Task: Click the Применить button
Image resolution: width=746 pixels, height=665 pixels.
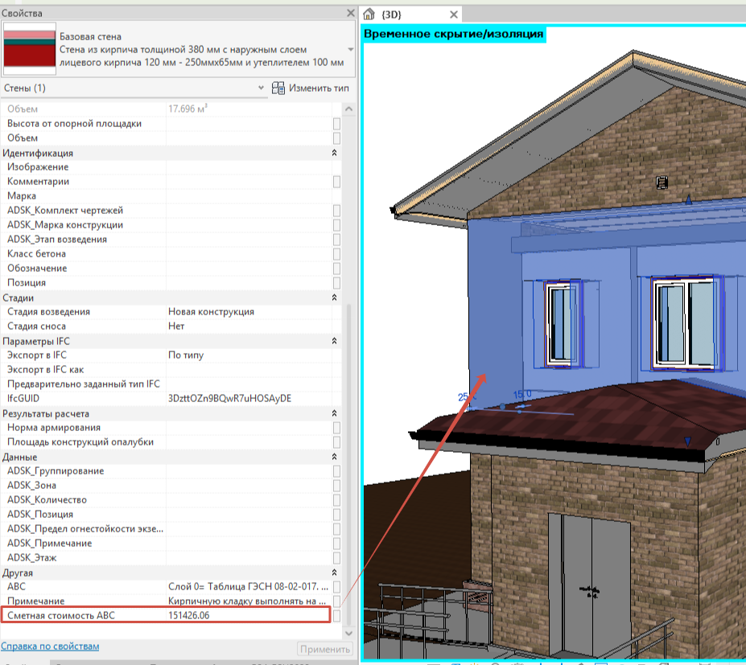Action: click(x=325, y=649)
